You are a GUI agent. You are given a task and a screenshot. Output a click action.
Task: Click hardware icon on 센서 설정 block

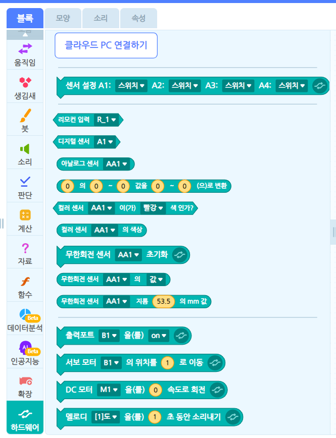pos(320,86)
